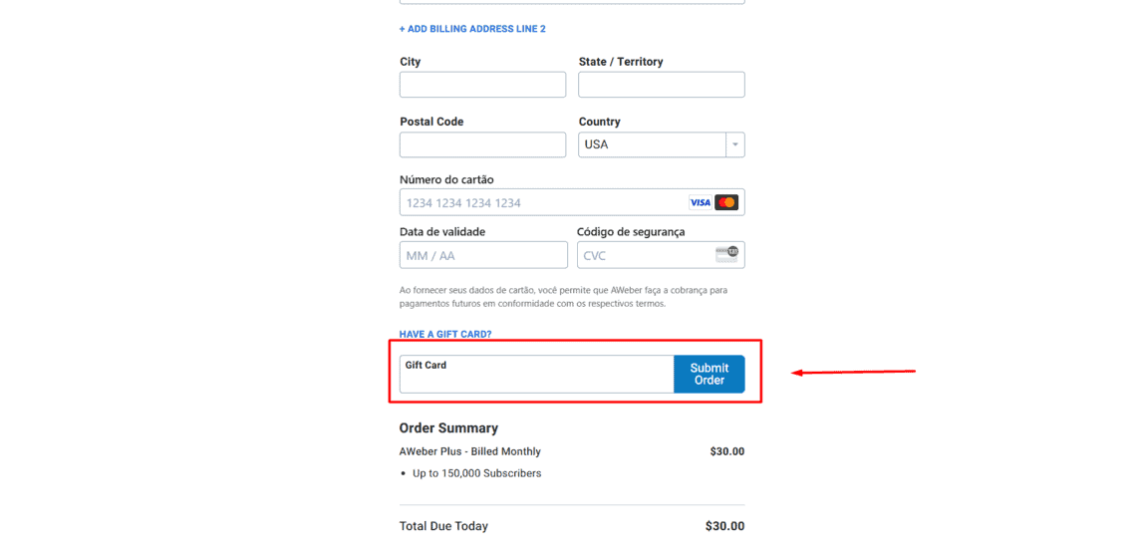Click the Código de segurança CVC field
The image size is (1141, 552).
pos(661,255)
